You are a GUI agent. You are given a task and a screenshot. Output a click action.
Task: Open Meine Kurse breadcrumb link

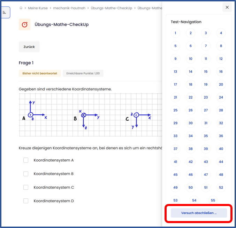[38, 8]
